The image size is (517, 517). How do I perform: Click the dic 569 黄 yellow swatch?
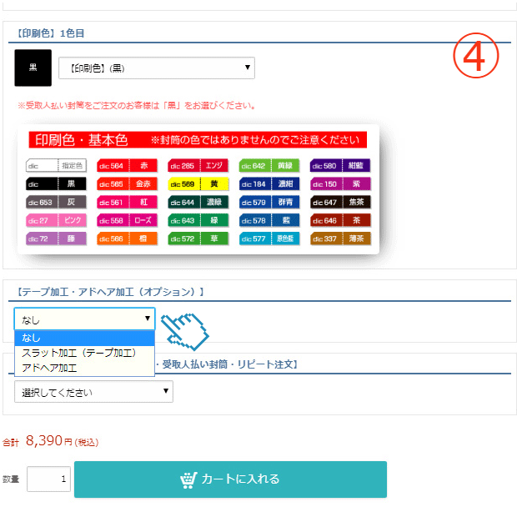click(x=198, y=184)
